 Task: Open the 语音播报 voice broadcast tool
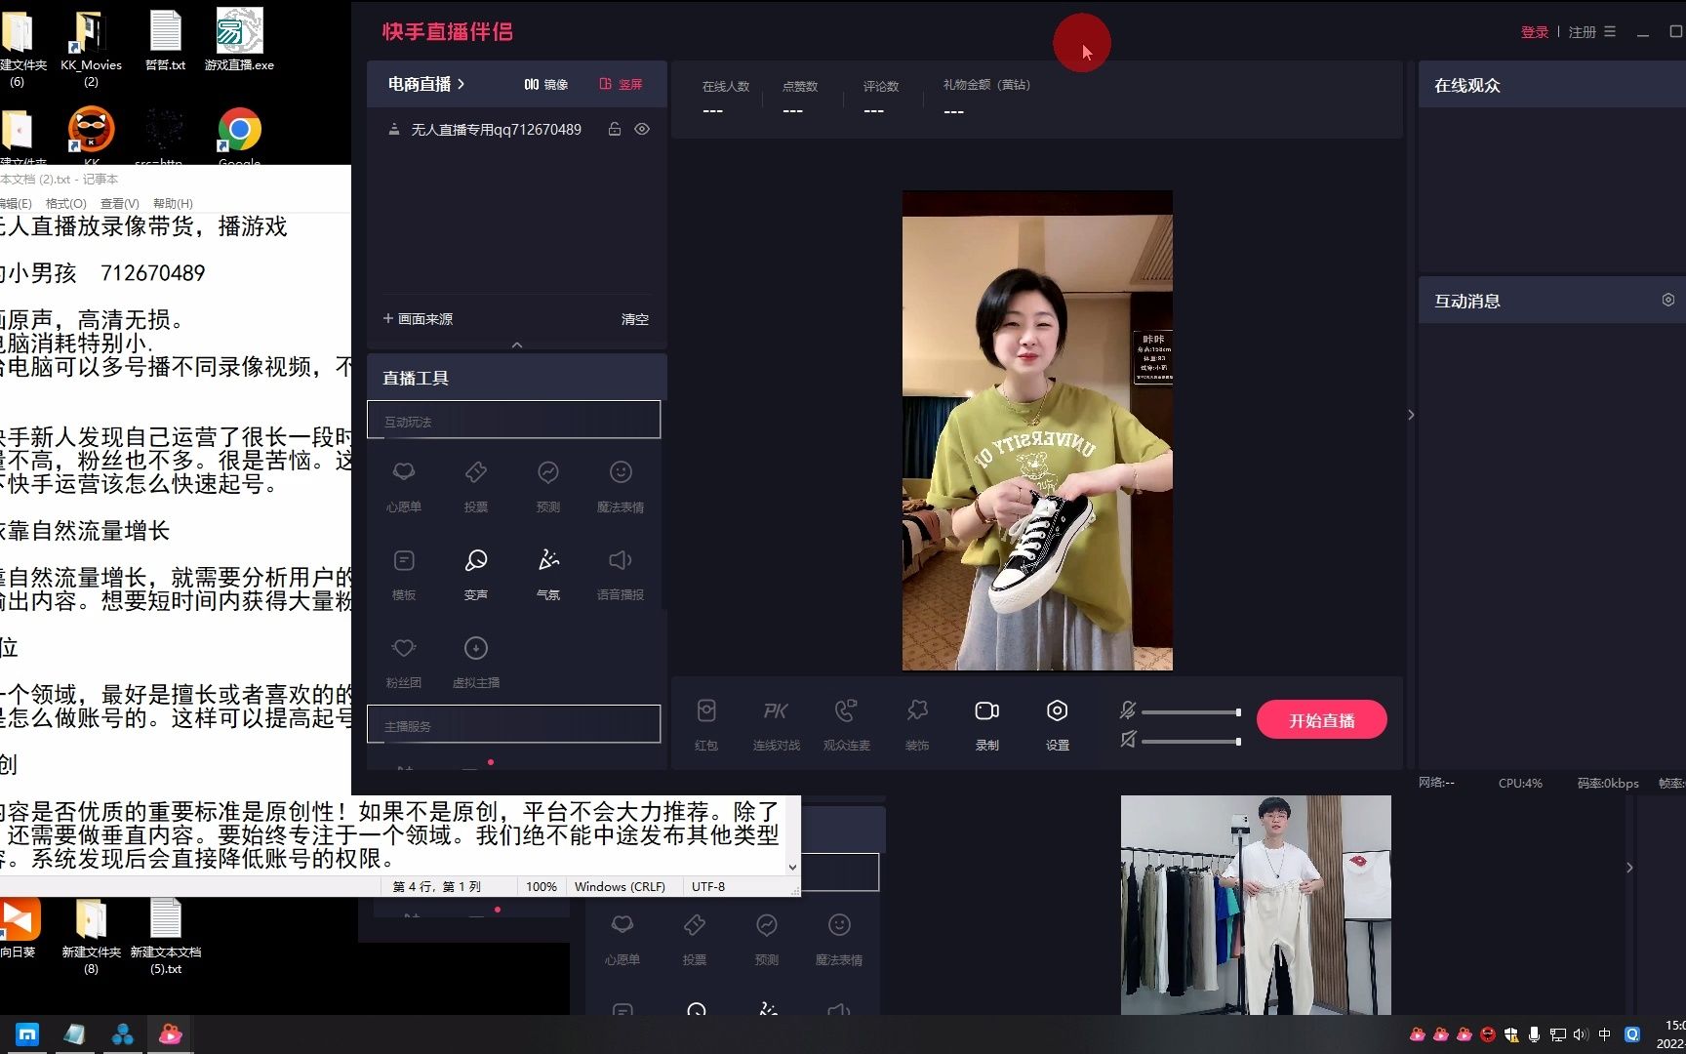[621, 573]
